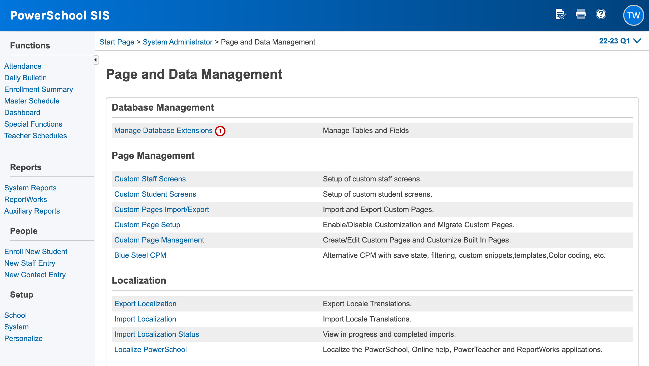Open Custom Page Management

click(x=159, y=240)
